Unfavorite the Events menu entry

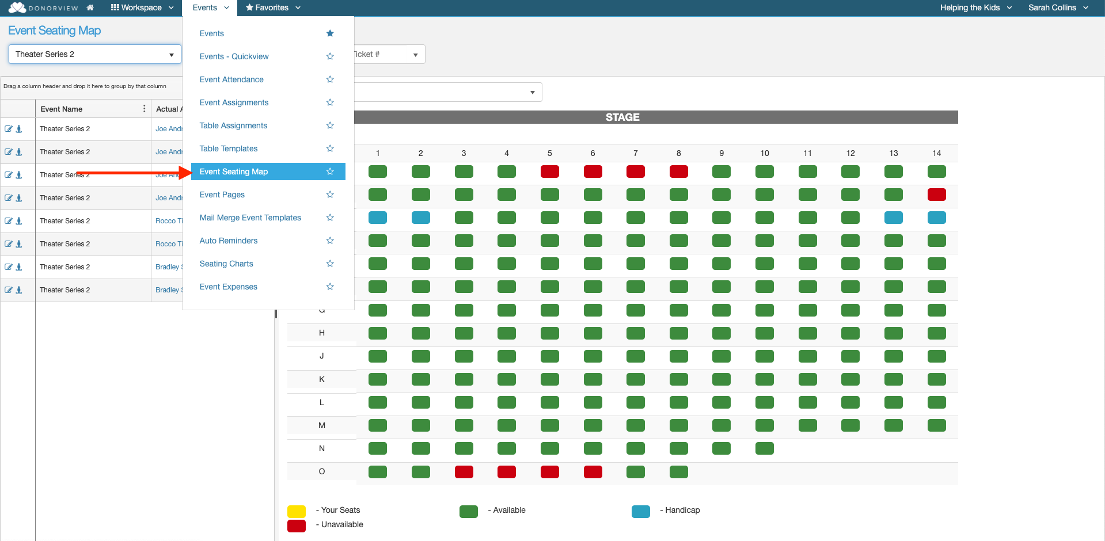(330, 33)
